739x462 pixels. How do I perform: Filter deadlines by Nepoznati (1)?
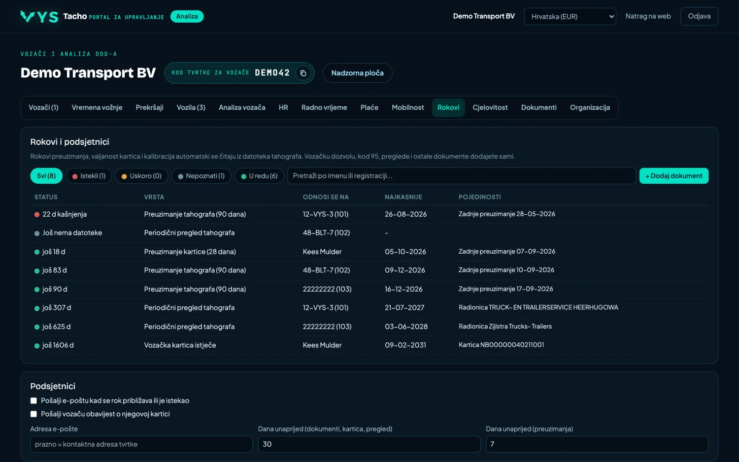pos(201,176)
